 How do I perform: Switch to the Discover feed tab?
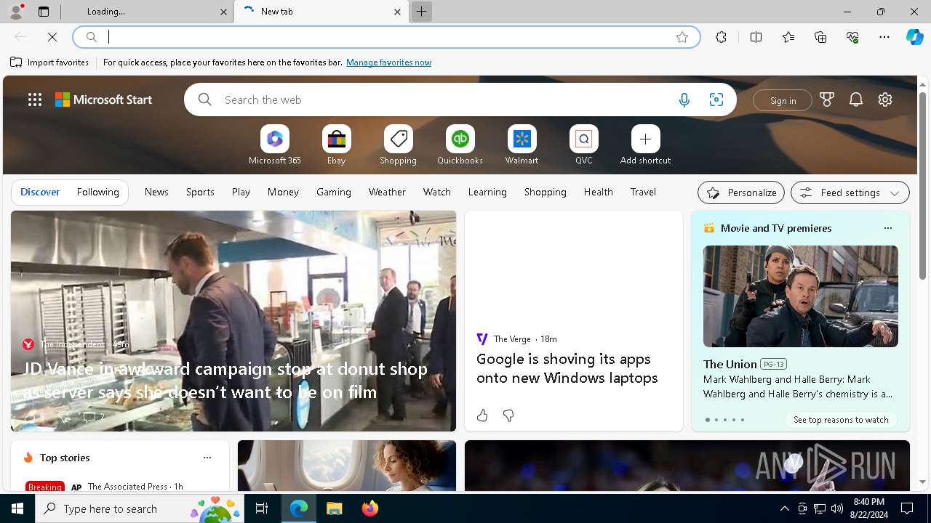pos(40,192)
